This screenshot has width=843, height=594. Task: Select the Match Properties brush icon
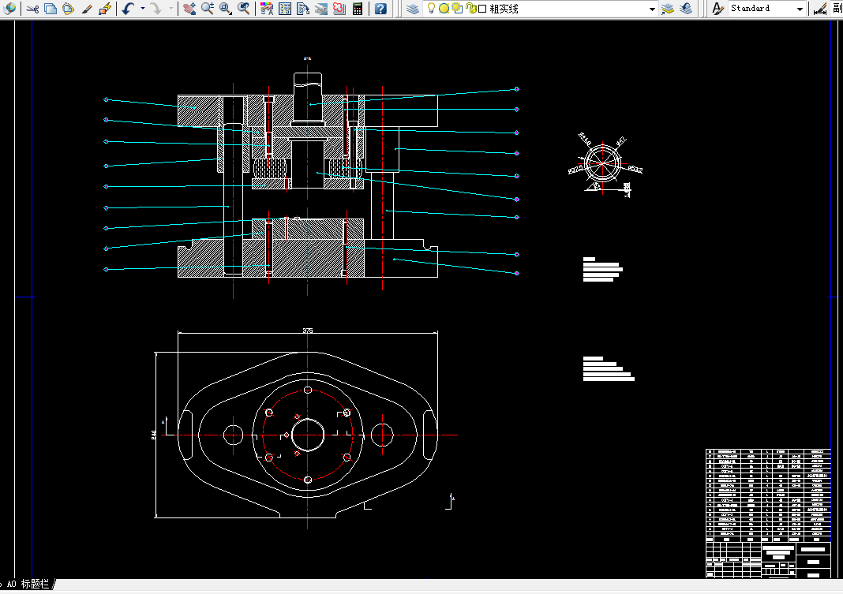(87, 9)
